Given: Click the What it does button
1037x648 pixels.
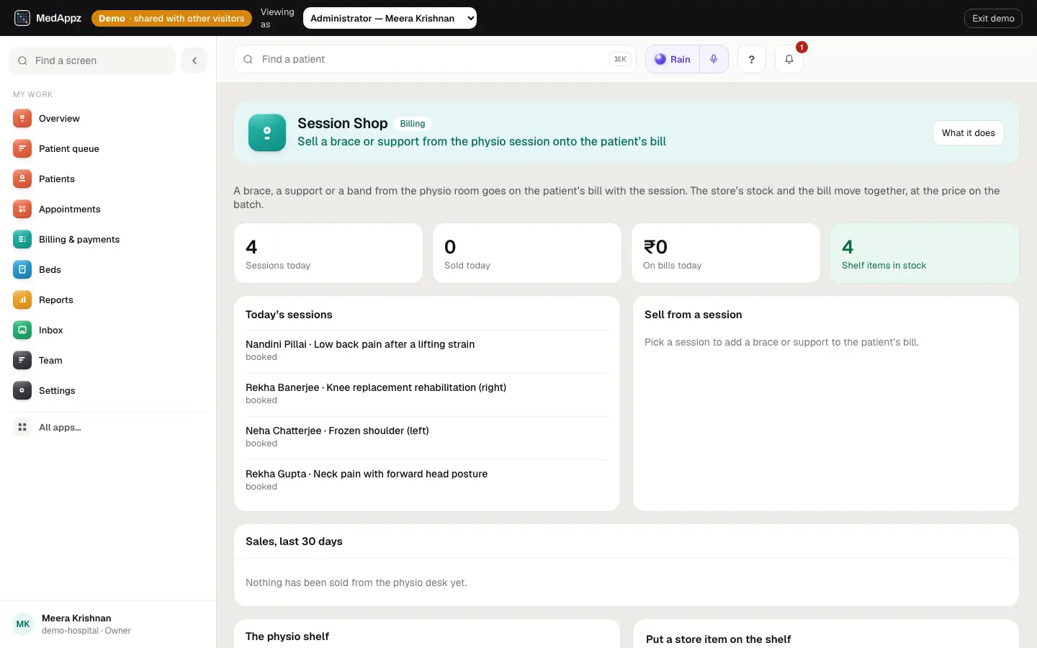Looking at the screenshot, I should point(968,132).
